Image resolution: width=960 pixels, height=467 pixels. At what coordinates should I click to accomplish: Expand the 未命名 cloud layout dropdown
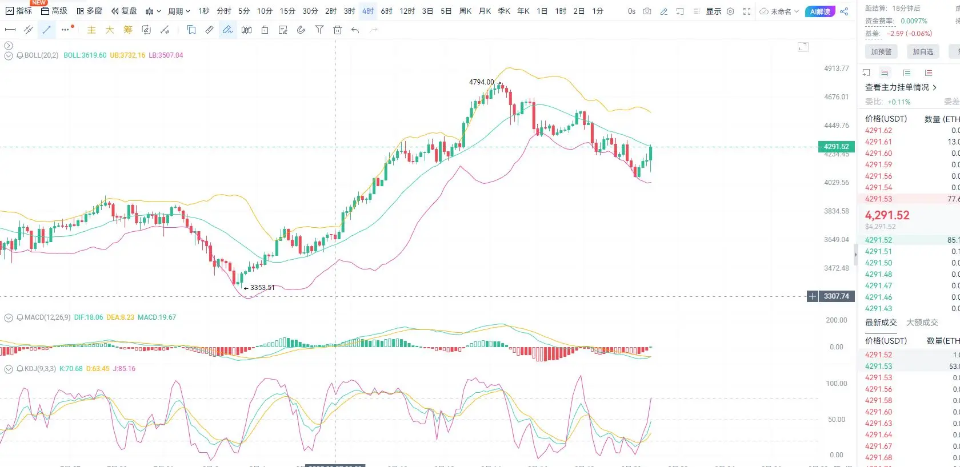779,11
